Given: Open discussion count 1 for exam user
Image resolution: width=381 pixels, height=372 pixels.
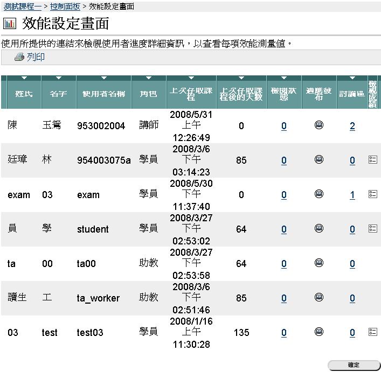Looking at the screenshot, I should (352, 195).
